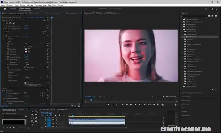Reset the Smoothing Amount parameter
This screenshot has height=133, width=221.
pyautogui.click(x=48, y=26)
